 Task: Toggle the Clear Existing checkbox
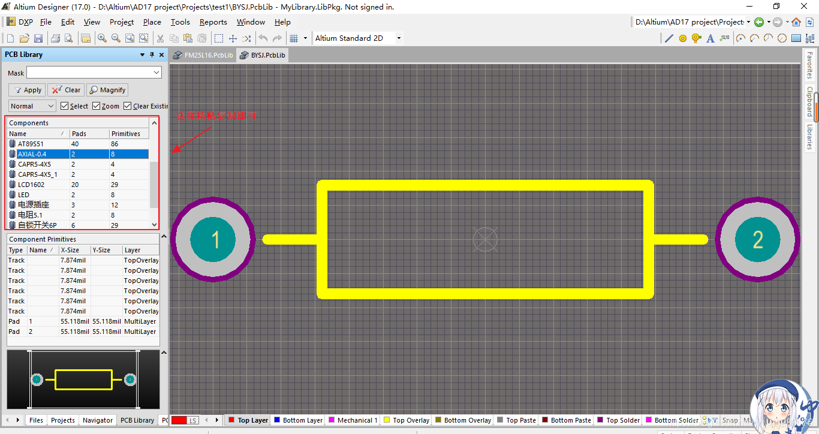pos(128,106)
